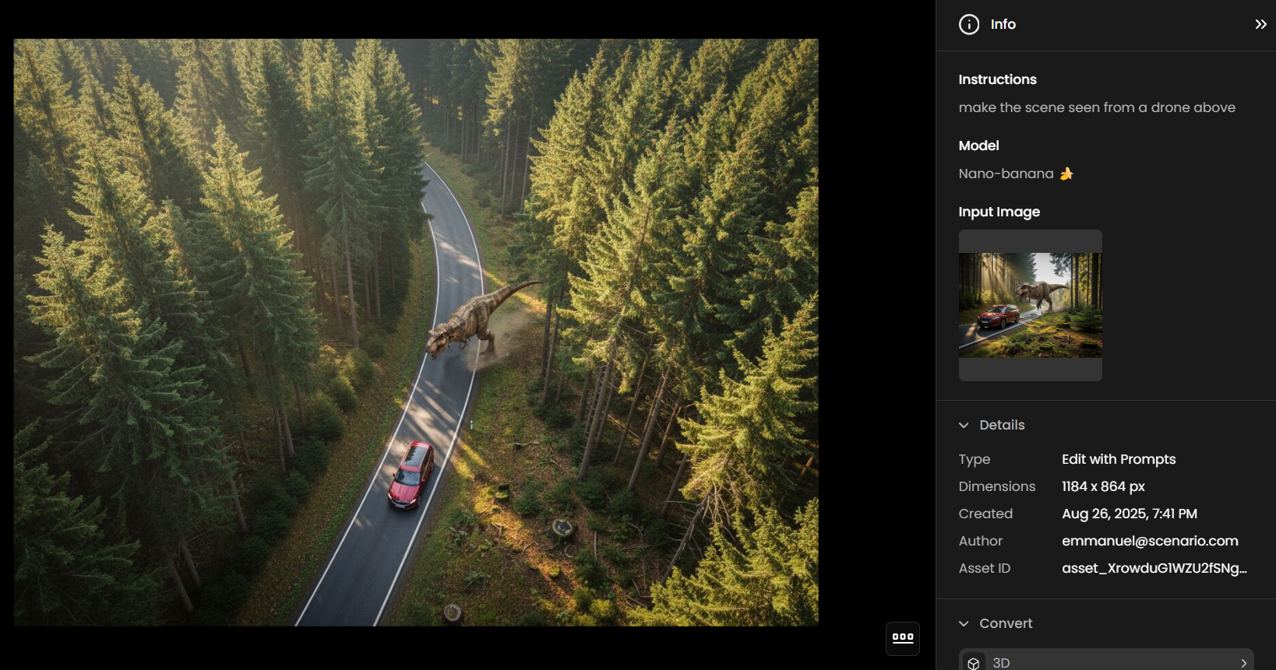This screenshot has height=670, width=1276.
Task: Click the Instructions heading
Action: pos(997,79)
